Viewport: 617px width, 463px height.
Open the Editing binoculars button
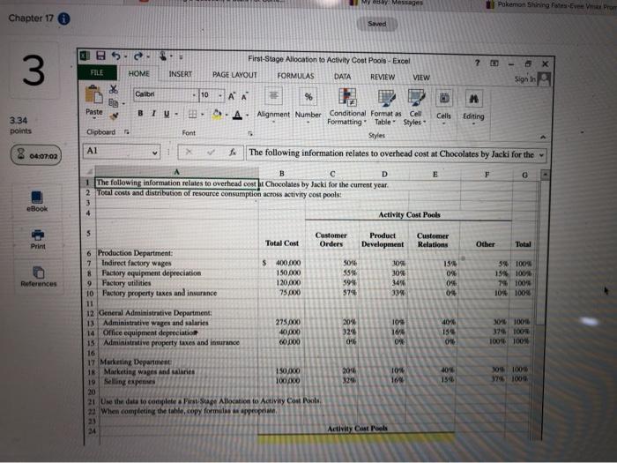(x=473, y=107)
